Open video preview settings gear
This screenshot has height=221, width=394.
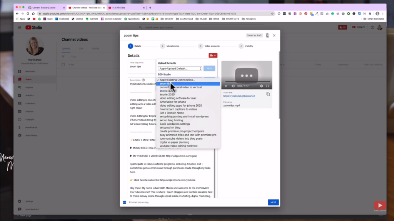click(261, 86)
